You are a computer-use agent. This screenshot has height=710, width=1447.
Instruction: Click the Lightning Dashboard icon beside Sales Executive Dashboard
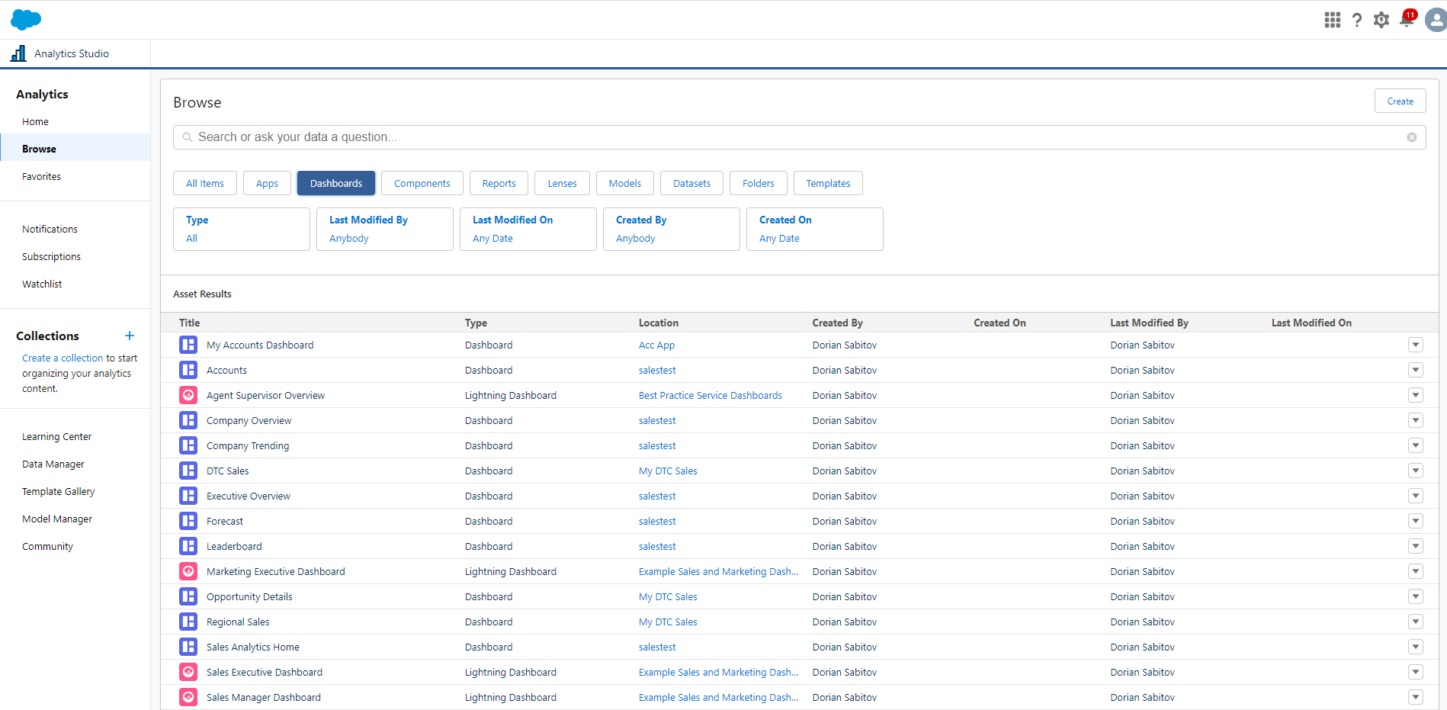[x=188, y=672]
